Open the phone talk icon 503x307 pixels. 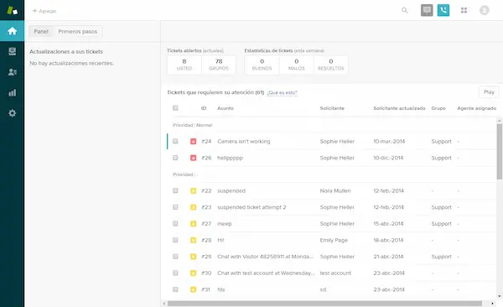pyautogui.click(x=443, y=10)
